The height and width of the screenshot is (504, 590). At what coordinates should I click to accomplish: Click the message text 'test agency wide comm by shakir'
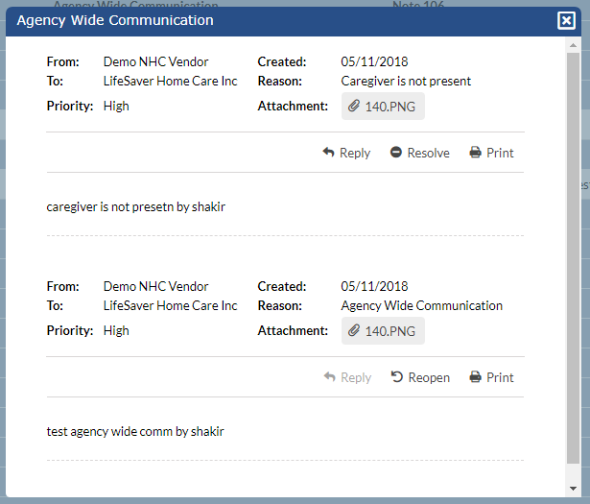[135, 431]
